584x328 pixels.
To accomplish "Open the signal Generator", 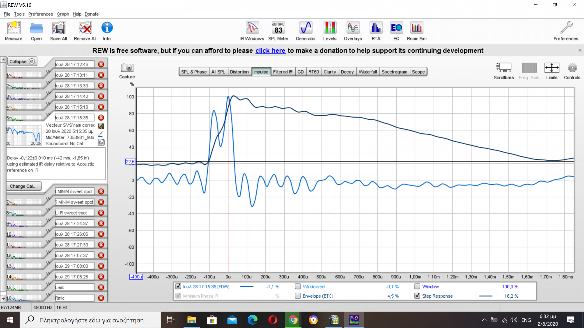I will point(306,31).
